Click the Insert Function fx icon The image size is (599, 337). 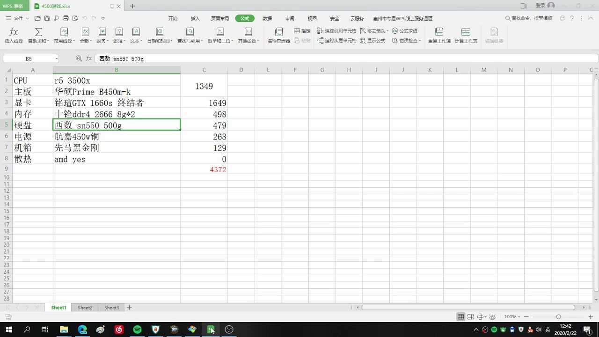[x=14, y=32]
